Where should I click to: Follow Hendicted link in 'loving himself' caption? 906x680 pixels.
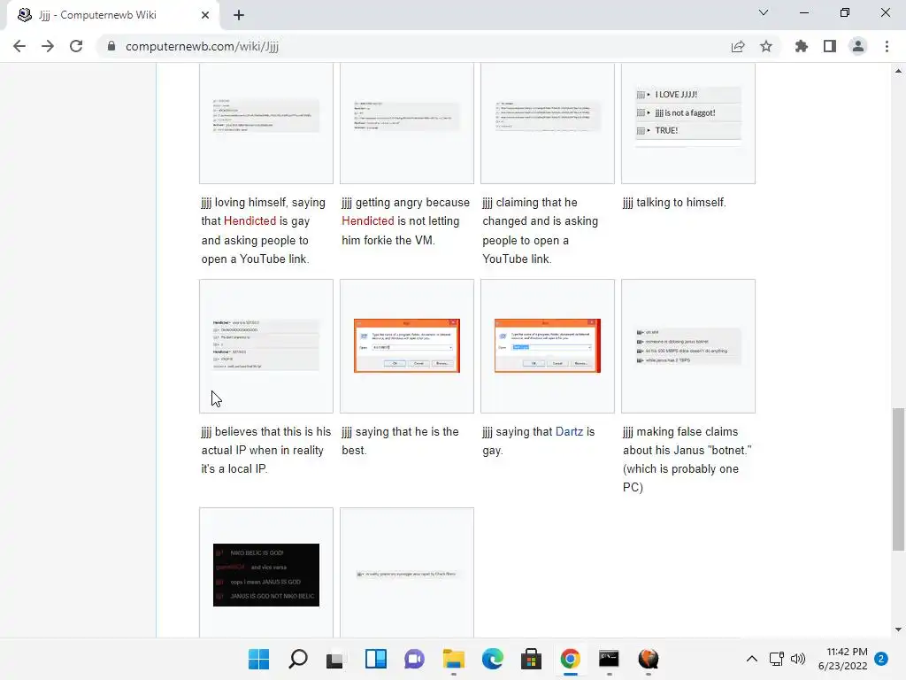click(250, 220)
